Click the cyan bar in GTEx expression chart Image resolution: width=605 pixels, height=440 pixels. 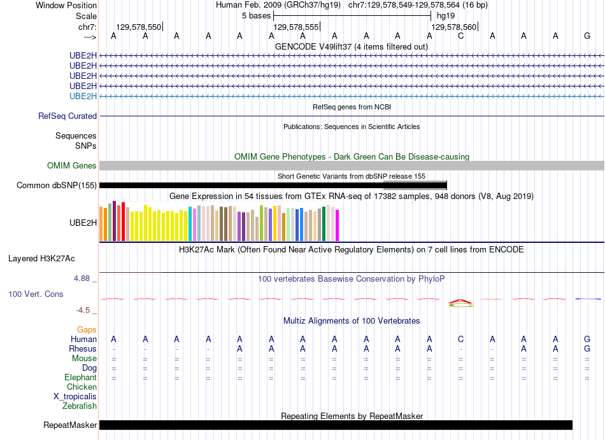190,224
